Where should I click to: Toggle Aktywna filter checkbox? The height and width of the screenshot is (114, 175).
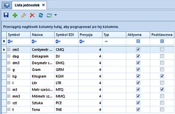pos(138,41)
